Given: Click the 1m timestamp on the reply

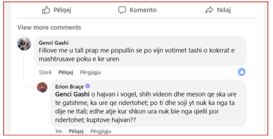Looking at the screenshot, I should click(58, 131).
